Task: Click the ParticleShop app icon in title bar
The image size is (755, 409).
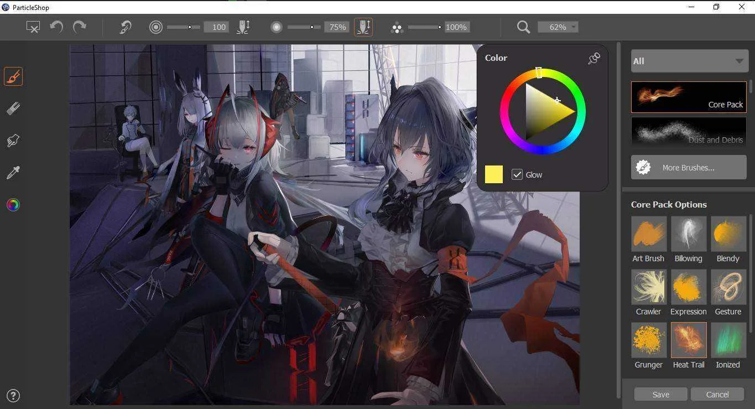Action: tap(6, 7)
